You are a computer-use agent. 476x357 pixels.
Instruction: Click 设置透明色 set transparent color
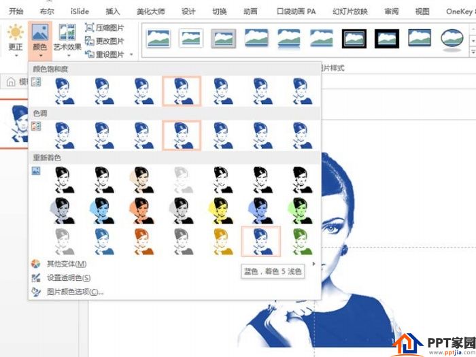[69, 277]
